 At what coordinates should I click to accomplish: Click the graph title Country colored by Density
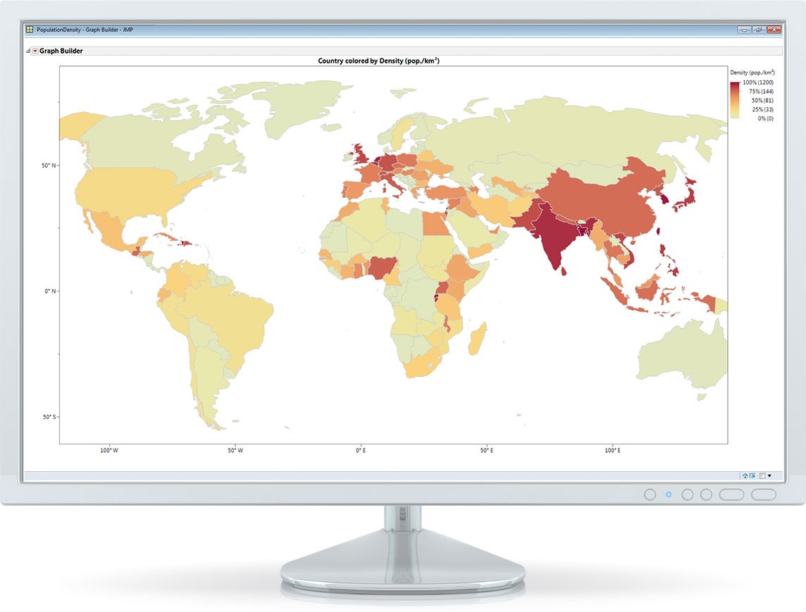pyautogui.click(x=380, y=62)
